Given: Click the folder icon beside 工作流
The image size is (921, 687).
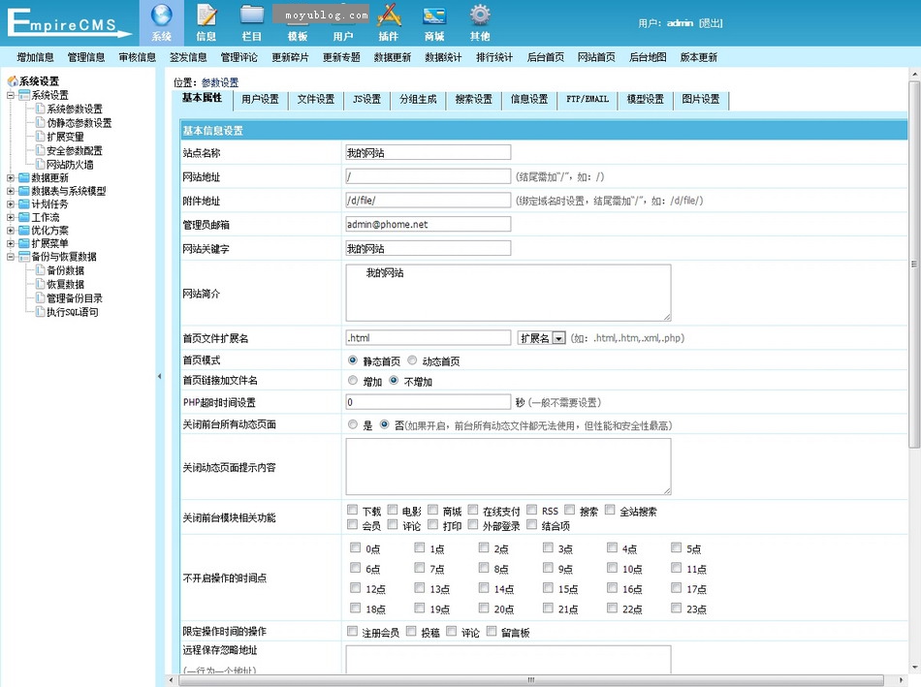Looking at the screenshot, I should pyautogui.click(x=24, y=217).
